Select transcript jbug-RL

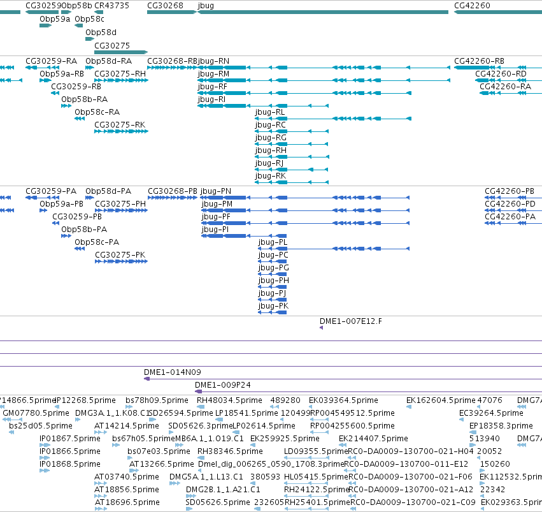270,112
